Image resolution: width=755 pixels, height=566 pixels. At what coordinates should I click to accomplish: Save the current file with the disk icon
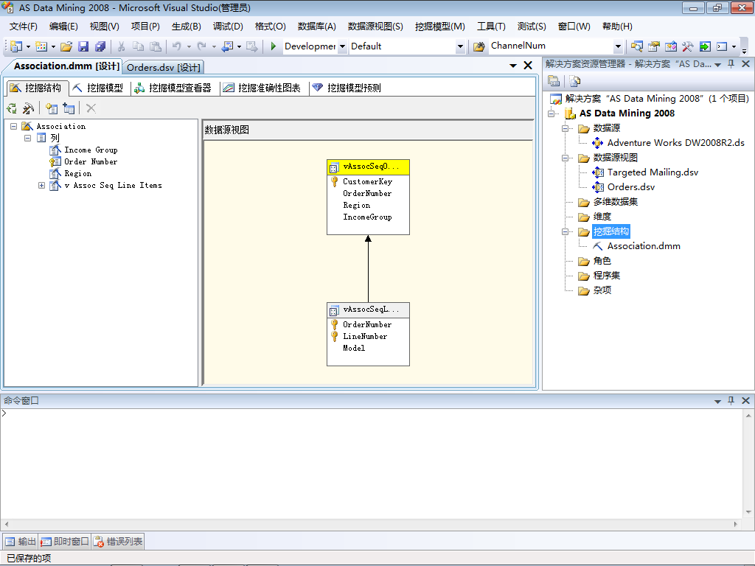tap(83, 46)
